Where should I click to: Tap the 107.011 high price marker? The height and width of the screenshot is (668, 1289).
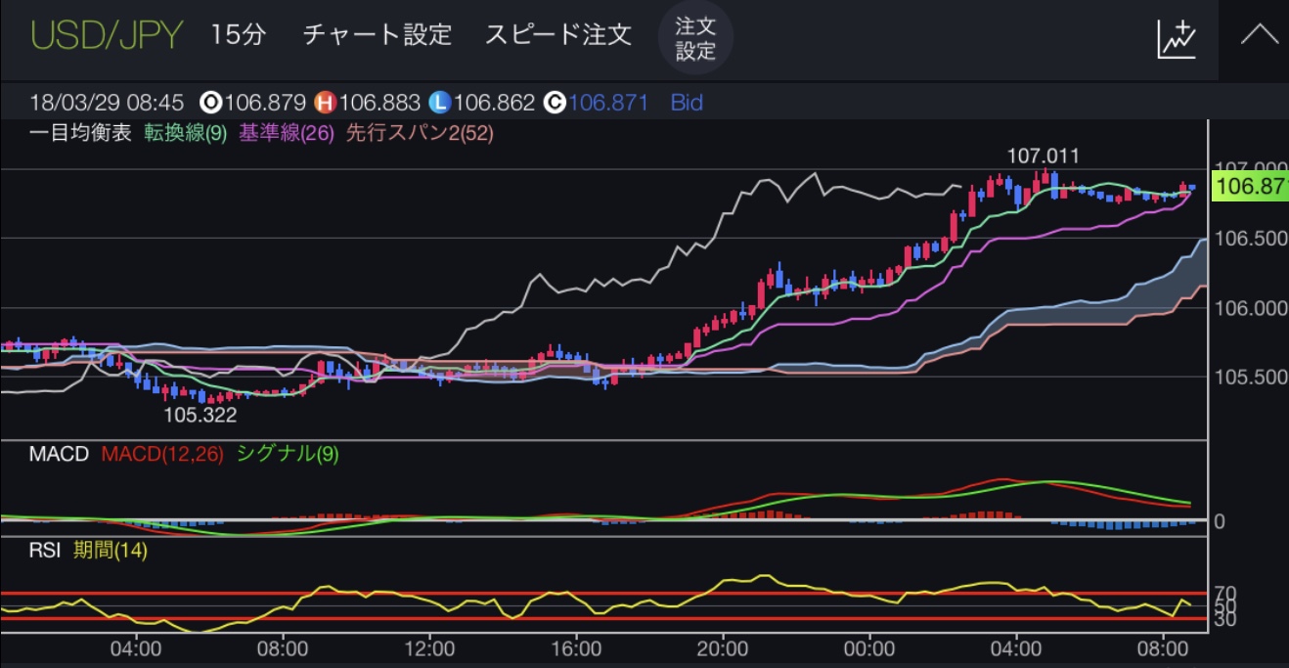[x=1044, y=156]
